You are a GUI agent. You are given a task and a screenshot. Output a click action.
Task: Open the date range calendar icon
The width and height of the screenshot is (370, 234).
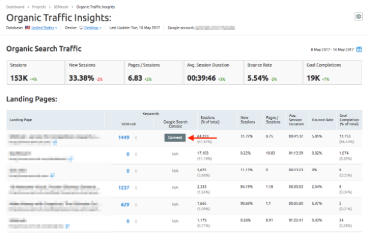coord(359,50)
